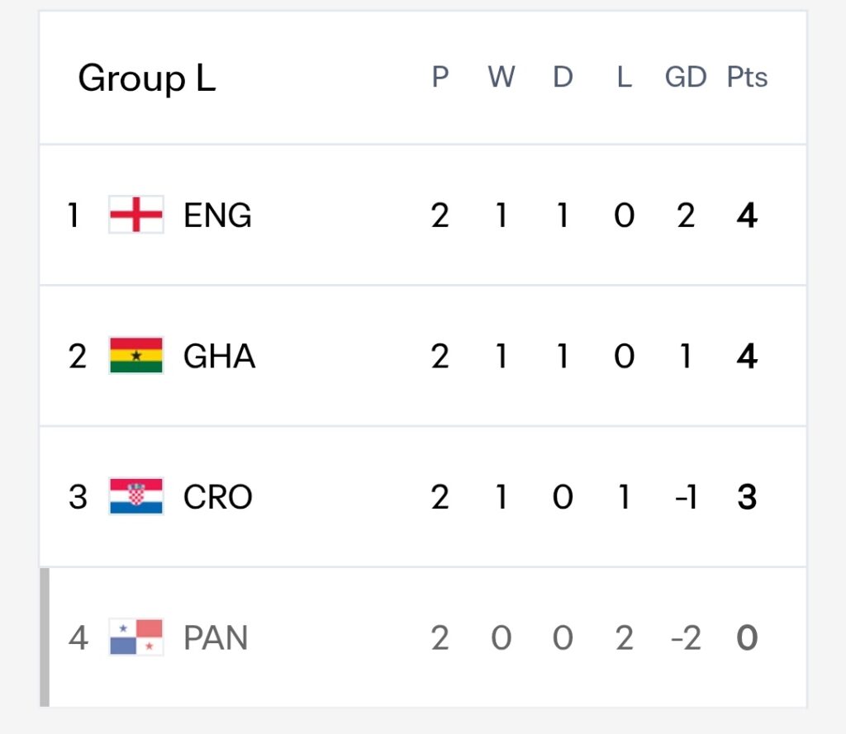846x734 pixels.
Task: Click Panama's goal difference -2
Action: pyautogui.click(x=686, y=637)
